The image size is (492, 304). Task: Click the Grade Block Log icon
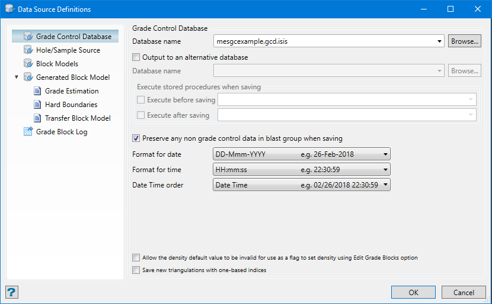click(x=28, y=132)
